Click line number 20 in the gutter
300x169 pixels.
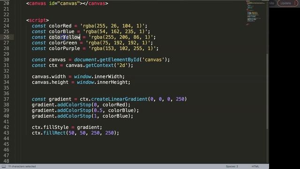click(6, 3)
